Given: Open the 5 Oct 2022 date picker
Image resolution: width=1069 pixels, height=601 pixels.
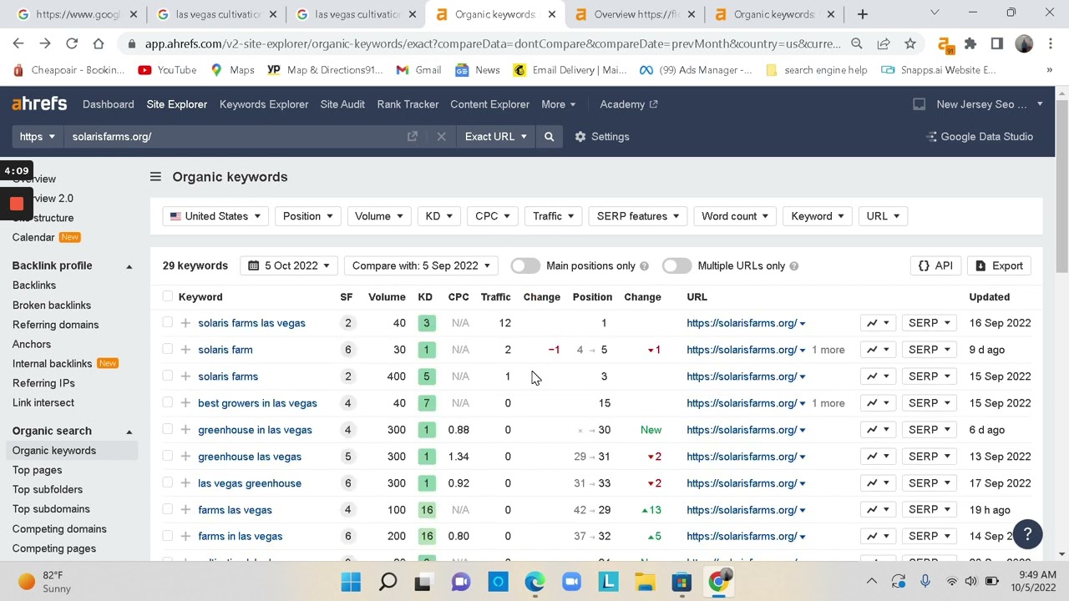Looking at the screenshot, I should 289,265.
